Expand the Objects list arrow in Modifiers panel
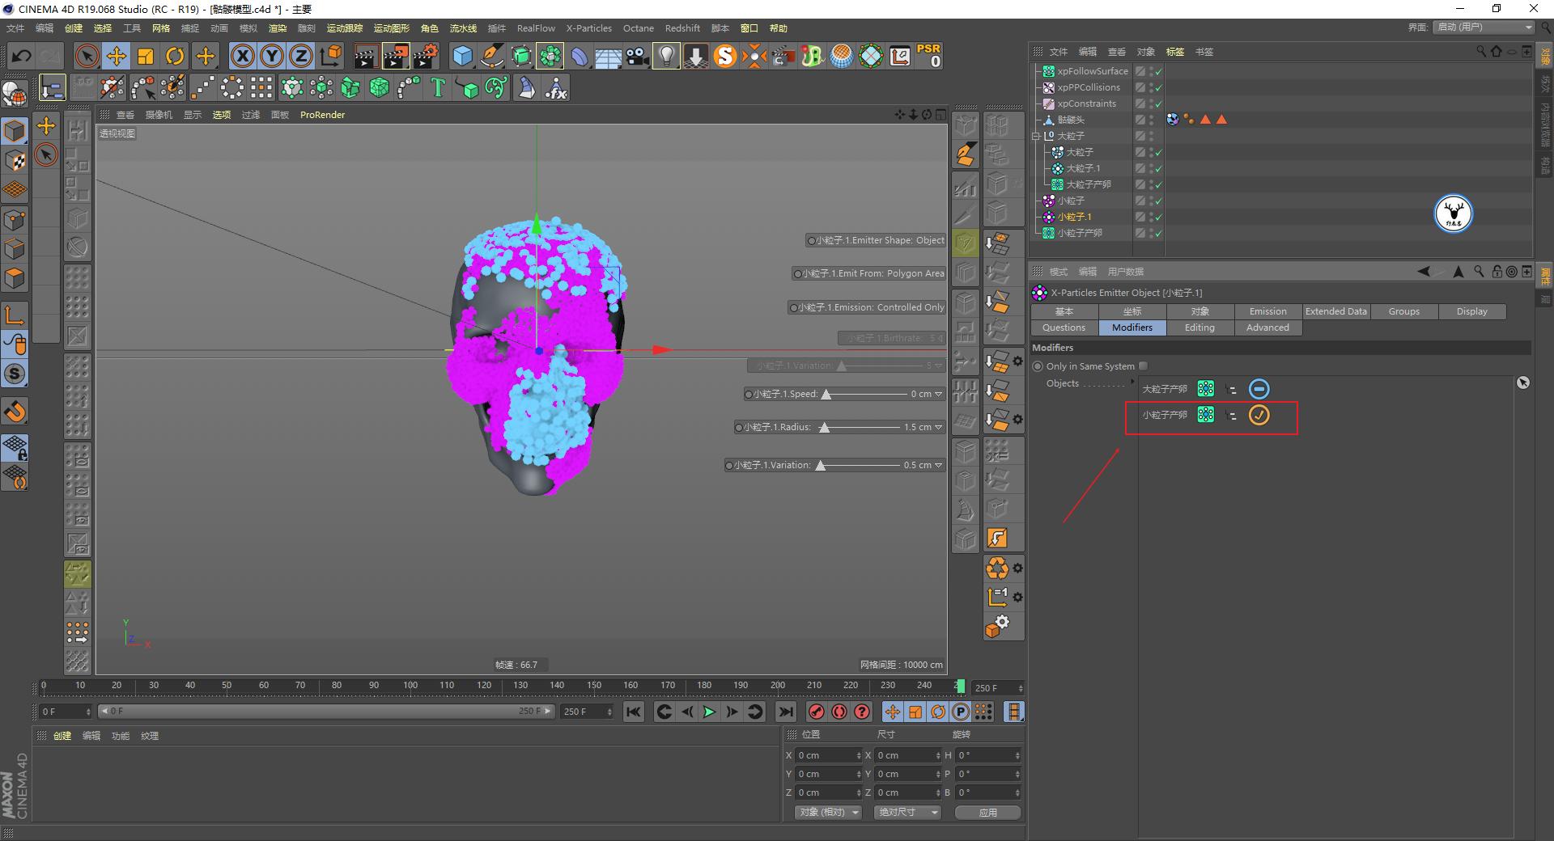 click(x=1132, y=382)
